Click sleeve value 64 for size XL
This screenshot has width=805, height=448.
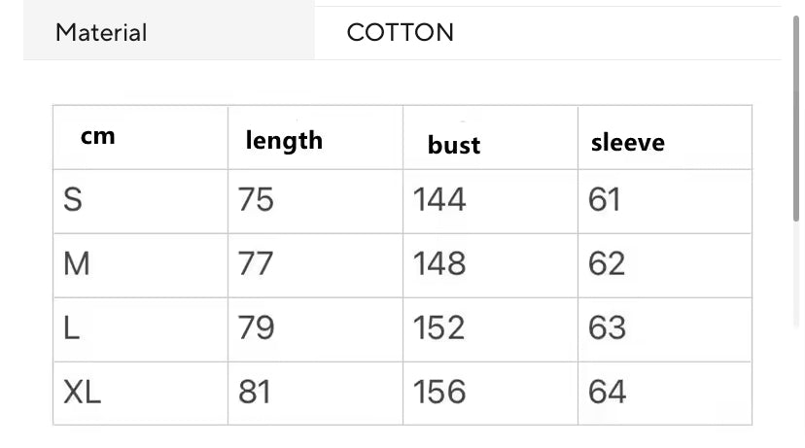[x=608, y=392]
